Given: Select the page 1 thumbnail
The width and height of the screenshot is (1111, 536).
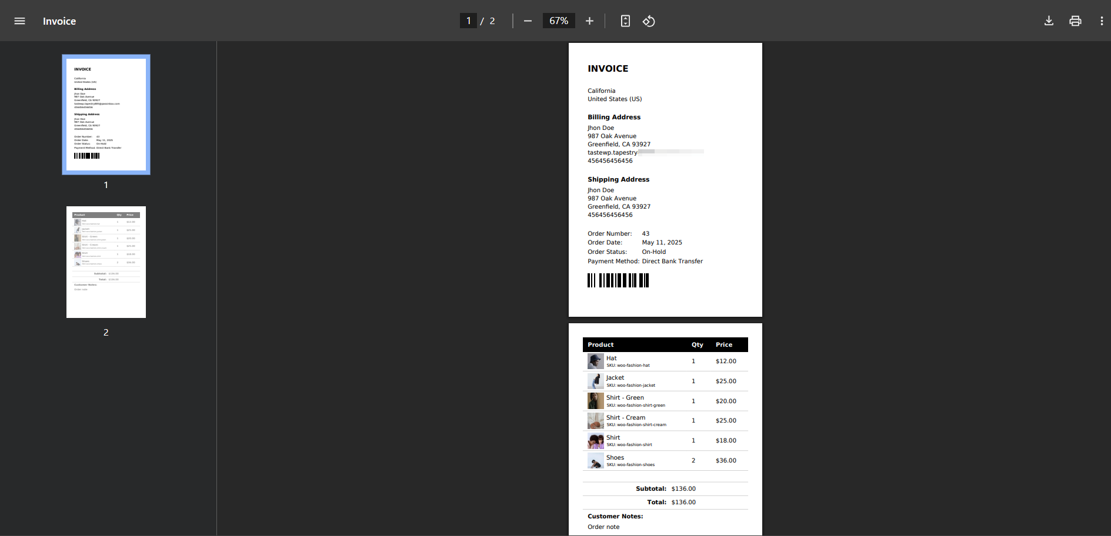Looking at the screenshot, I should tap(106, 115).
